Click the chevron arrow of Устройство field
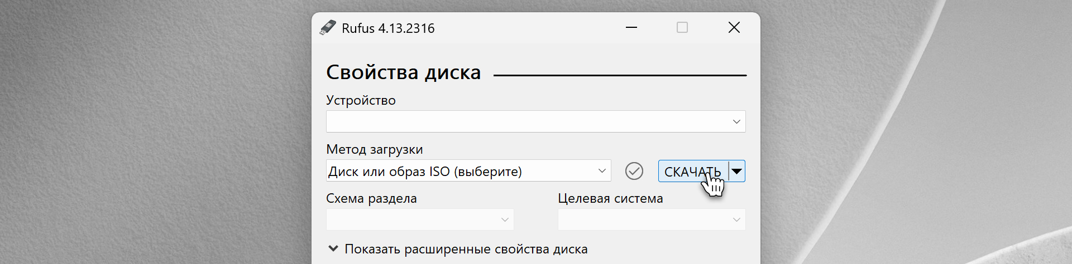Viewport: 1072px width, 264px height. click(736, 121)
